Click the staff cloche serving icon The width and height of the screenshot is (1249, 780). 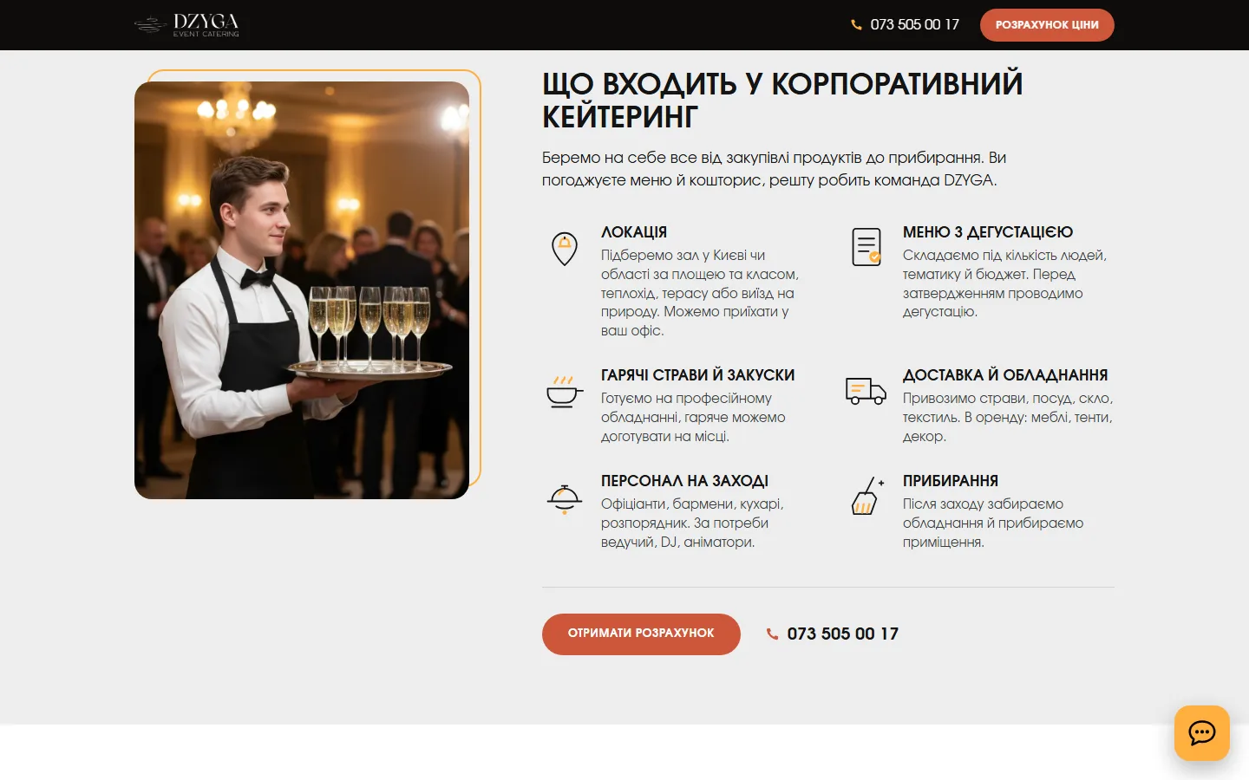click(x=565, y=499)
